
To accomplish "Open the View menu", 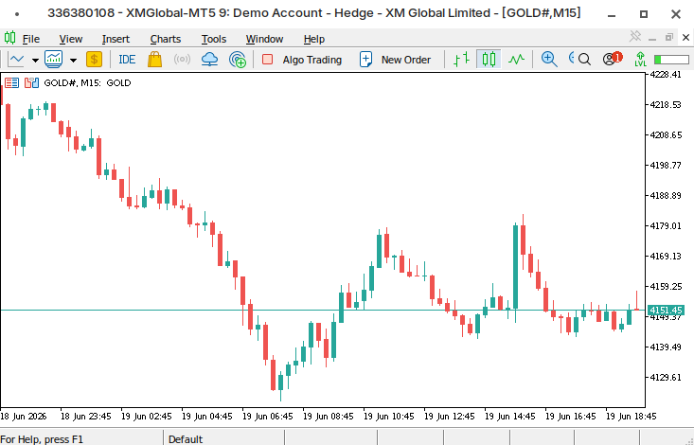I will [x=71, y=39].
